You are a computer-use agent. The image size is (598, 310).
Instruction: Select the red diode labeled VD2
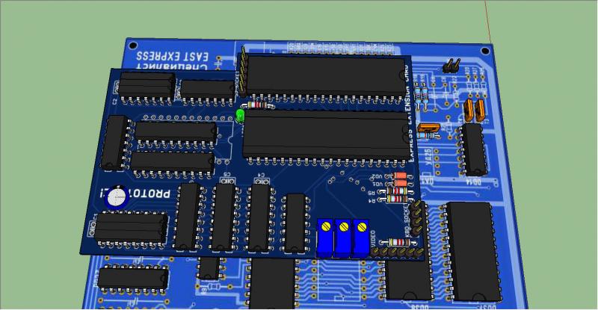[401, 176]
